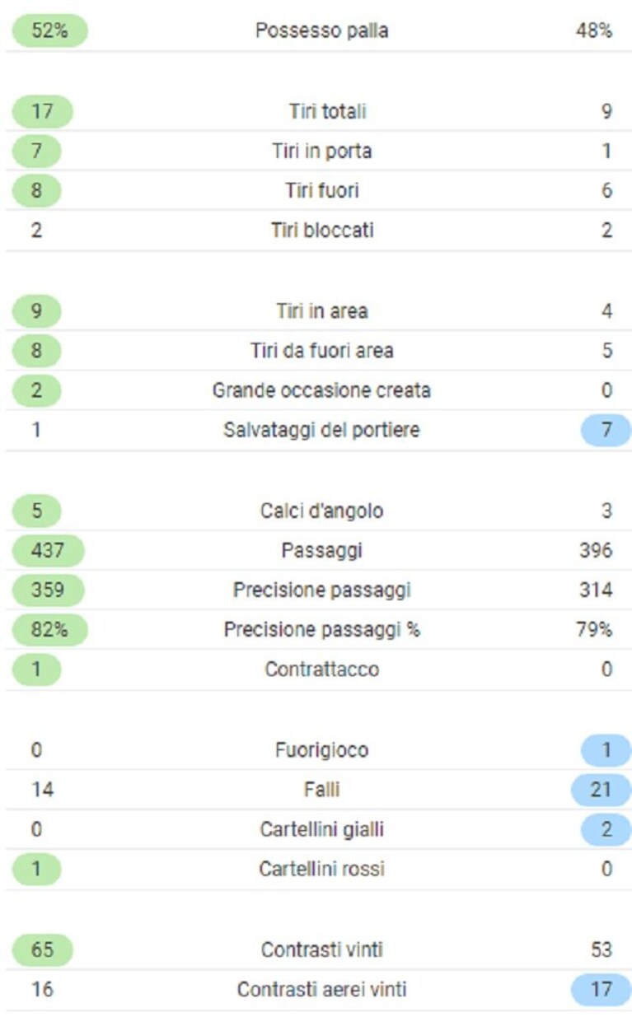Select the Grande occasione creata label
Image resolution: width=632 pixels, height=1017 pixels.
tap(321, 390)
